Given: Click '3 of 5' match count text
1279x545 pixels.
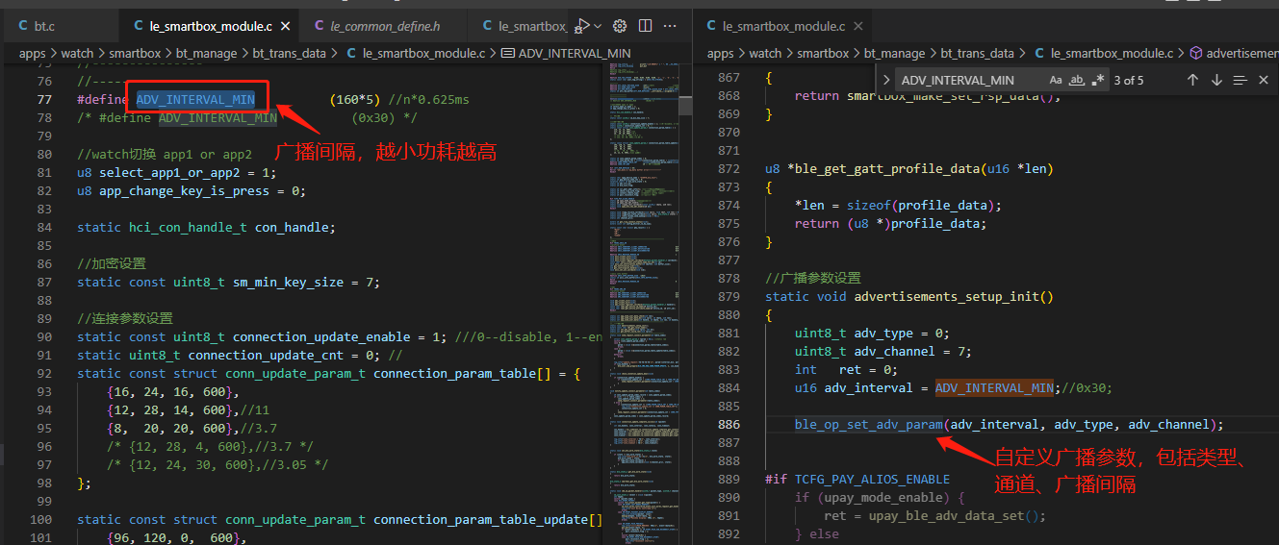Looking at the screenshot, I should (1130, 81).
